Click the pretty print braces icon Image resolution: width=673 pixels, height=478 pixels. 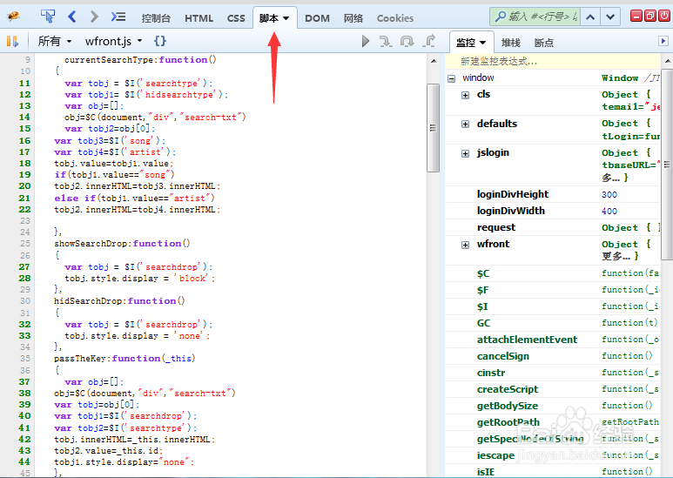[x=160, y=41]
